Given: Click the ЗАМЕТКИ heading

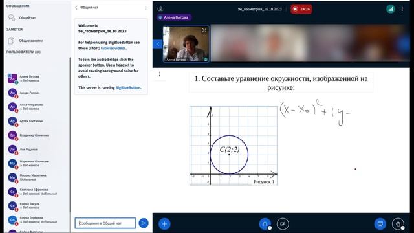Looking at the screenshot, I should click(x=14, y=29).
